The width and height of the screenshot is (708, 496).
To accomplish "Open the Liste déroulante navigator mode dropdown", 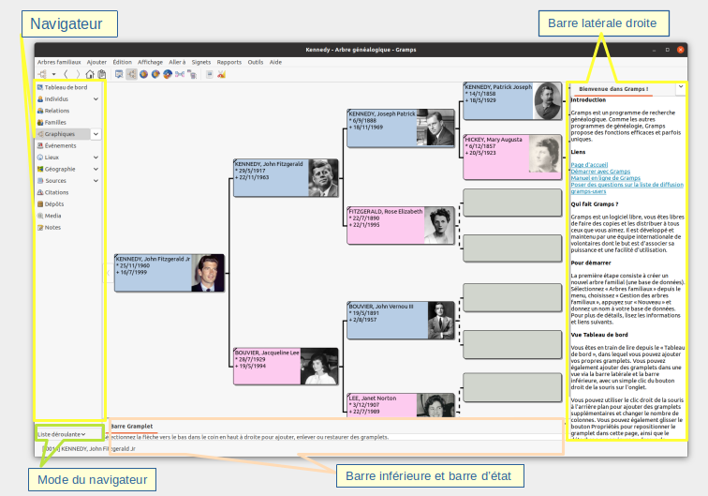I will 62,434.
